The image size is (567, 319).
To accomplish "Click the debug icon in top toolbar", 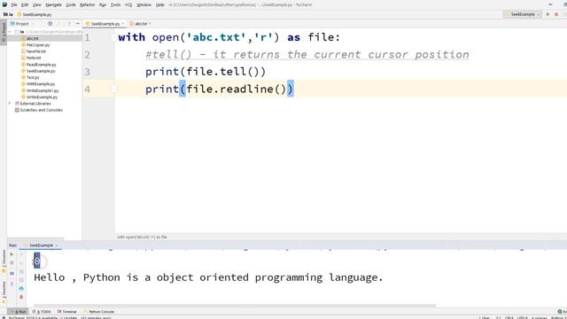I will 556,14.
